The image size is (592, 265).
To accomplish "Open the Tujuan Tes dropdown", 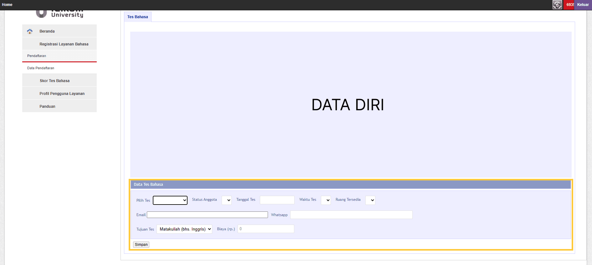I will (x=184, y=229).
